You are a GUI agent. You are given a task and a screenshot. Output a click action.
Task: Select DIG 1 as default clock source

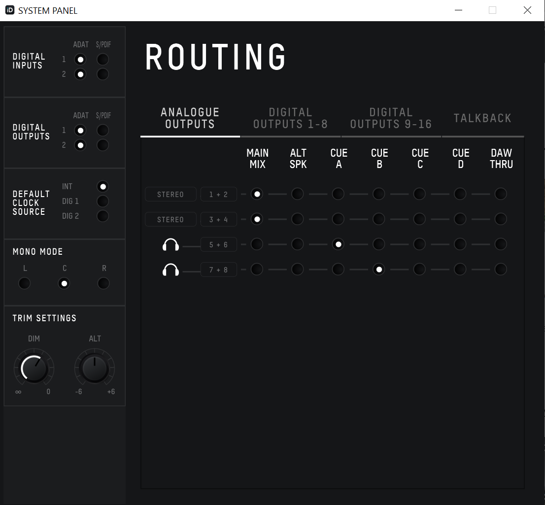[x=102, y=202]
